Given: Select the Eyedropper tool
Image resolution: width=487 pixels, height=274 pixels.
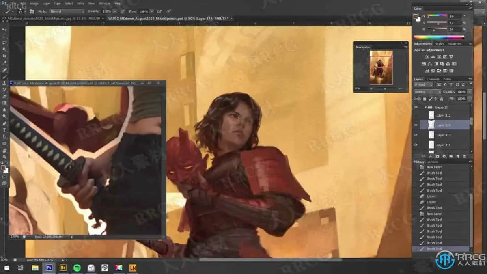Looking at the screenshot, I should click(x=5, y=63).
